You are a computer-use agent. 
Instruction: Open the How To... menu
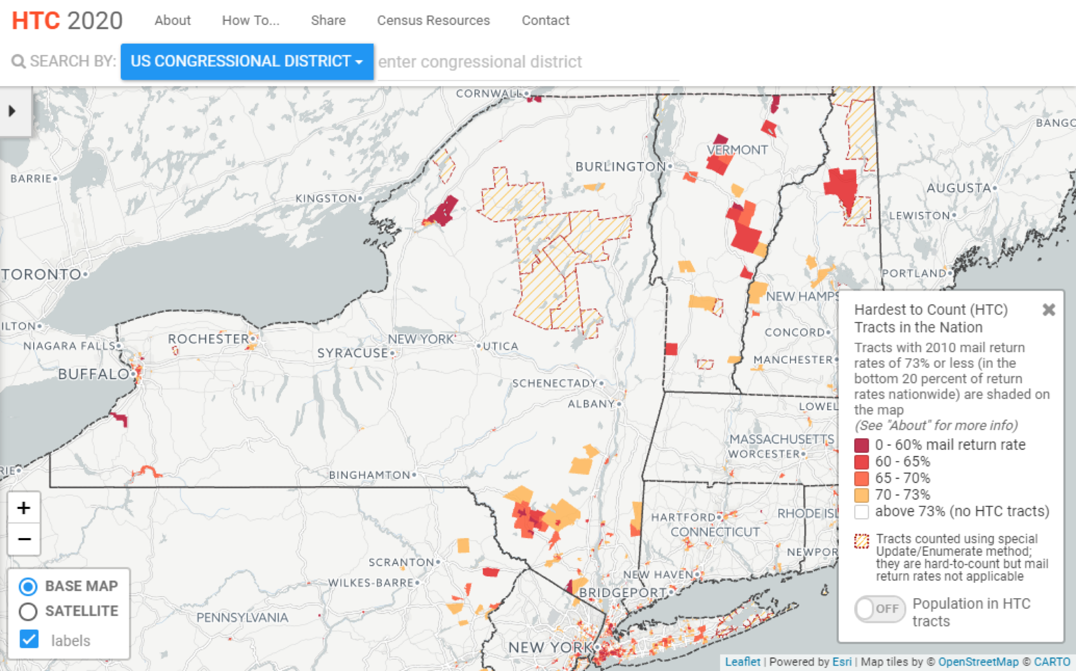251,20
